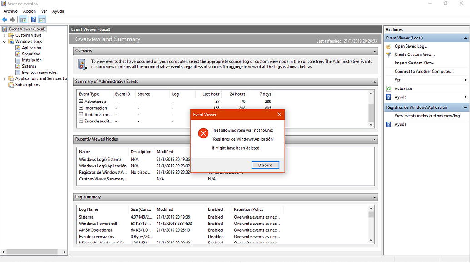Screen dimensions: 470x263
Task: Select Windows Logs\Sistema in Recently Viewed
Action: tap(100, 160)
